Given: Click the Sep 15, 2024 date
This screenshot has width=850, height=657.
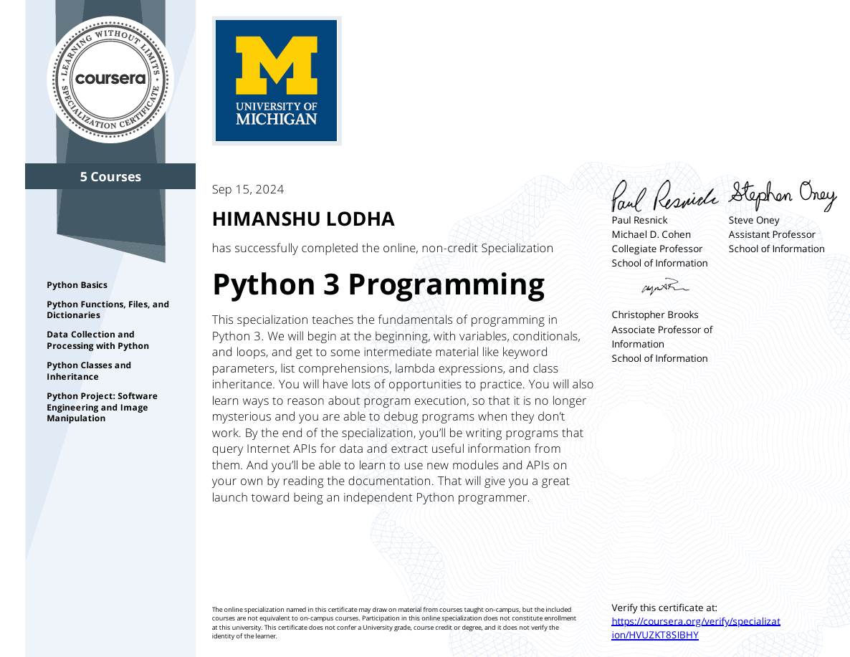Looking at the screenshot, I should point(247,189).
